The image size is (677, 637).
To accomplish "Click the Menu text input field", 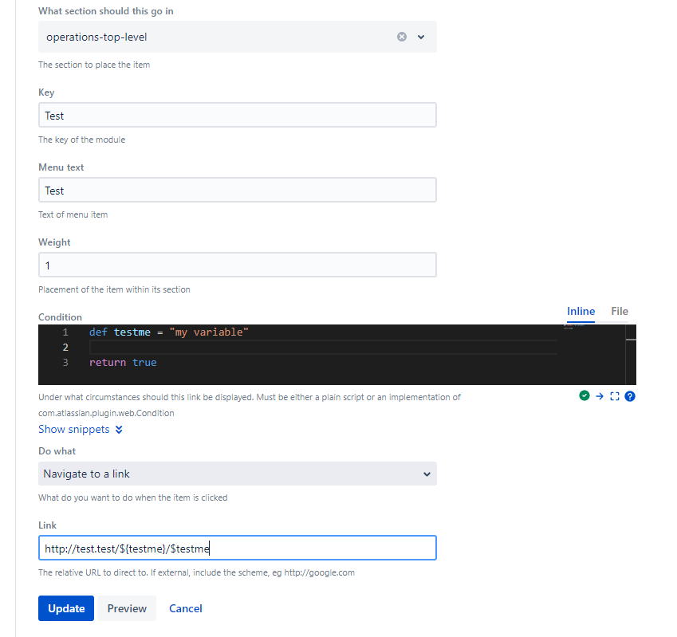I will tap(238, 190).
